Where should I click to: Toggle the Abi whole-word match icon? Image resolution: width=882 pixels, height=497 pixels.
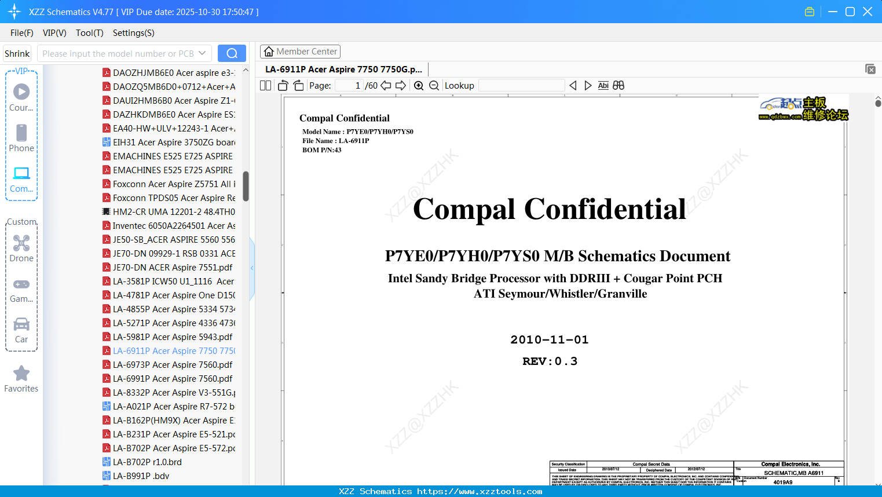point(603,86)
